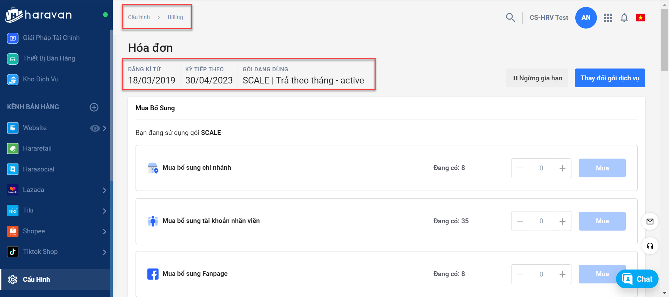669x297 pixels.
Task: Open the notifications bell
Action: click(624, 18)
